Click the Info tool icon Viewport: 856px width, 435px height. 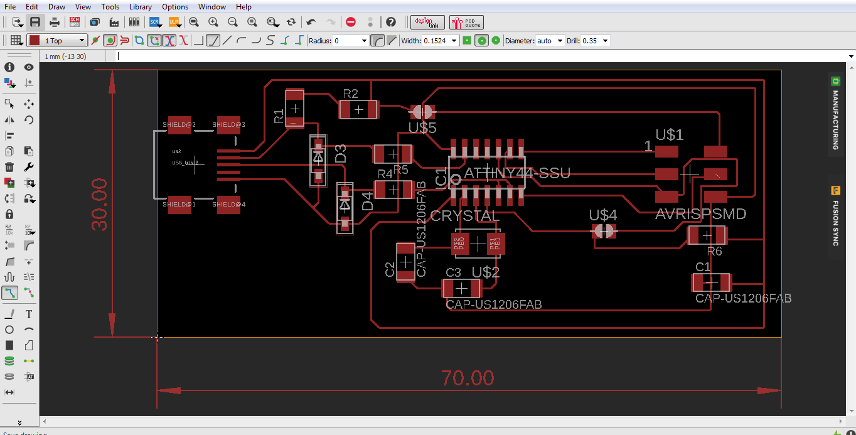point(9,67)
